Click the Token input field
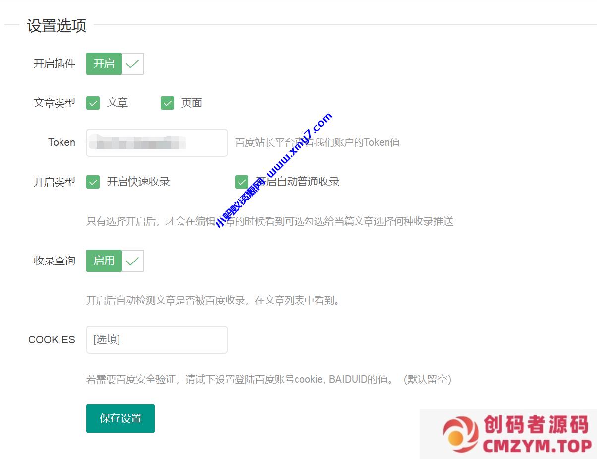 pos(157,143)
